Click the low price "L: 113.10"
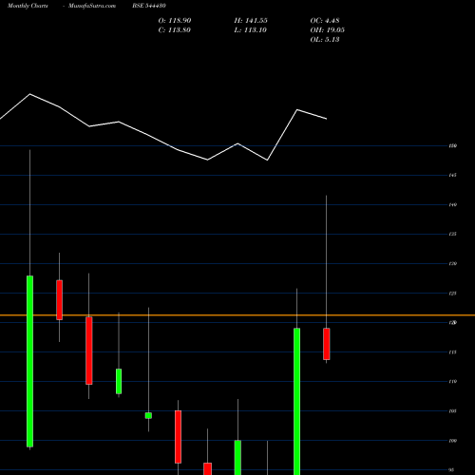 pos(250,30)
